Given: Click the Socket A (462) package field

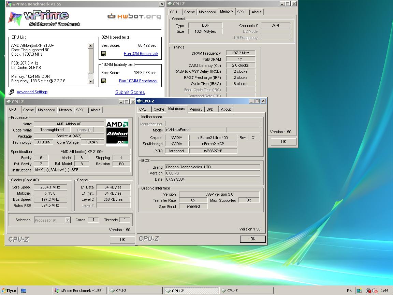Looking at the screenshot, I should point(69,136).
